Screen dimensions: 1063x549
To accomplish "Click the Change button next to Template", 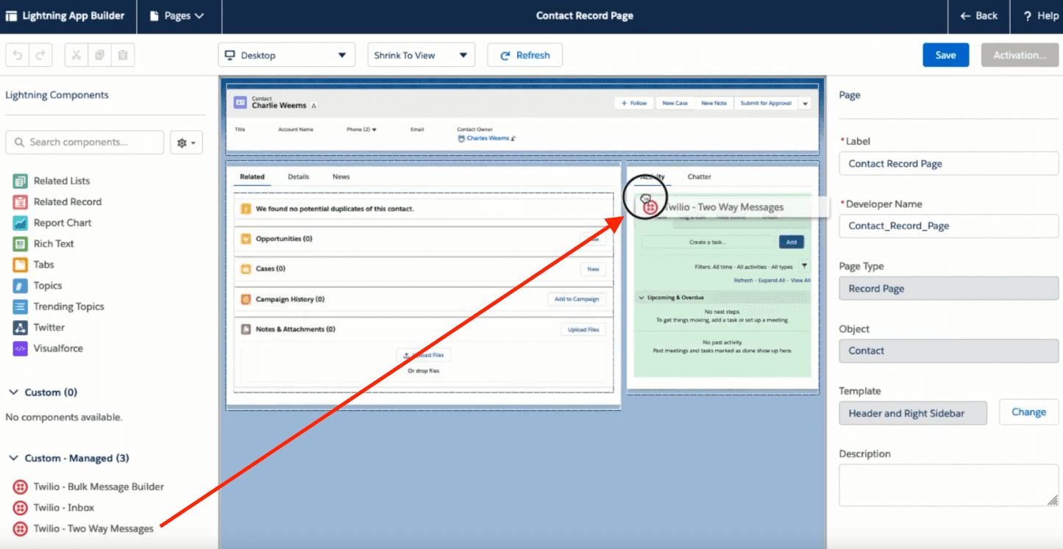I will (1028, 412).
